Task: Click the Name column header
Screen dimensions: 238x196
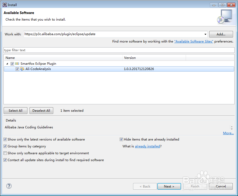Action: 63,58
